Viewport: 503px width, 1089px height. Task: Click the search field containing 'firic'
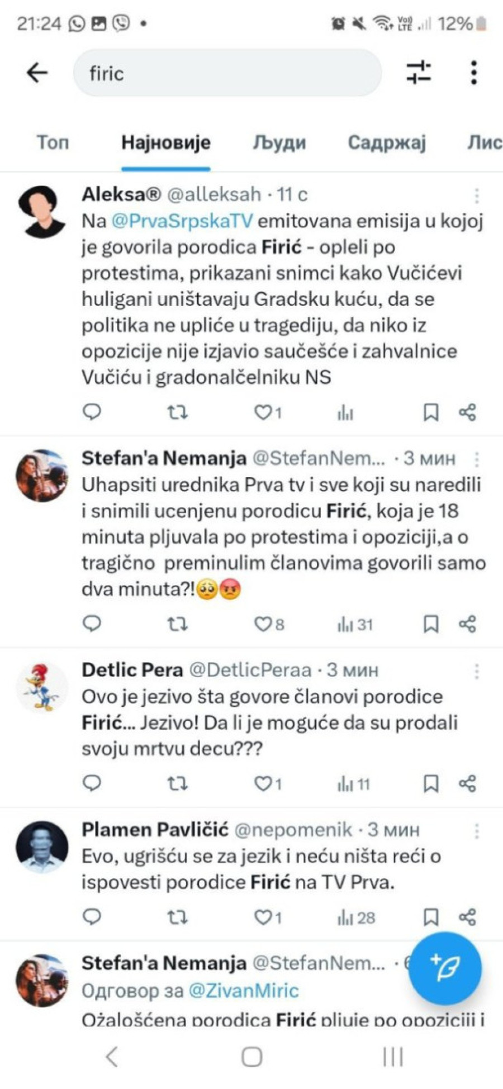click(227, 73)
